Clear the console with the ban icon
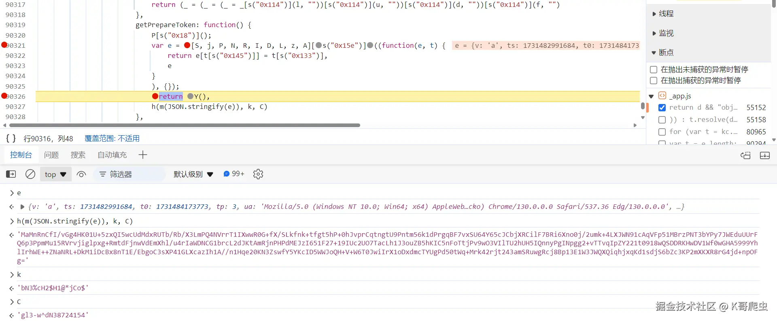 click(x=30, y=174)
